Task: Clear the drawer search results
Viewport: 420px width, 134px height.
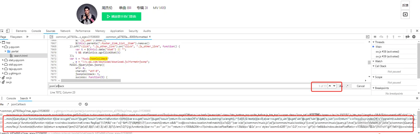Action: pos(86,104)
